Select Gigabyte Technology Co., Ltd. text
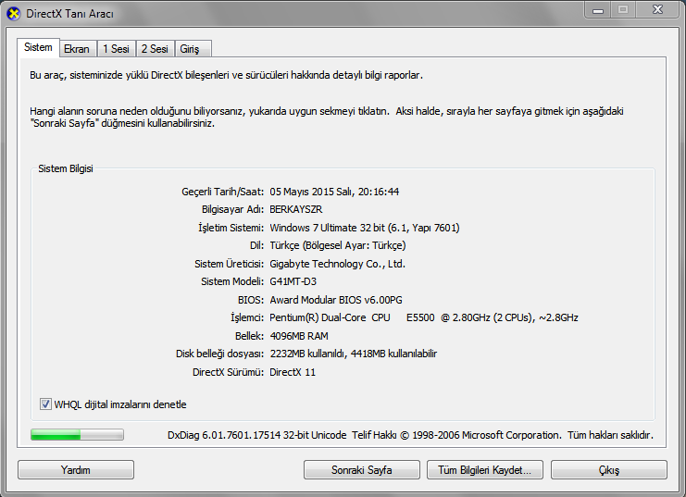The width and height of the screenshot is (686, 497). pyautogui.click(x=337, y=264)
